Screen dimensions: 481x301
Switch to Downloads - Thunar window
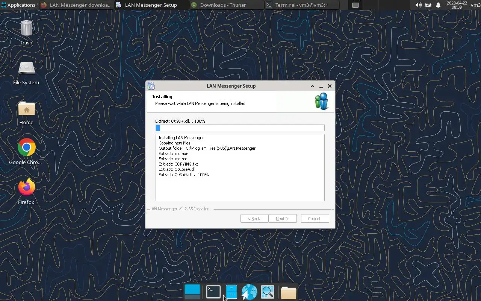click(226, 5)
